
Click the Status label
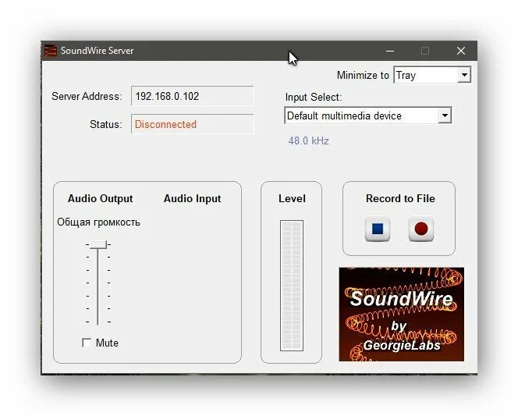point(106,125)
